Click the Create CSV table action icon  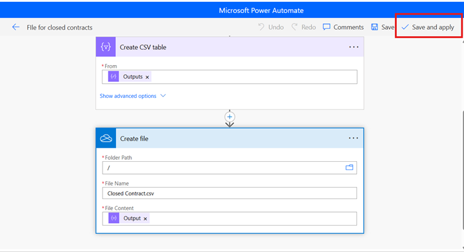[x=106, y=47]
